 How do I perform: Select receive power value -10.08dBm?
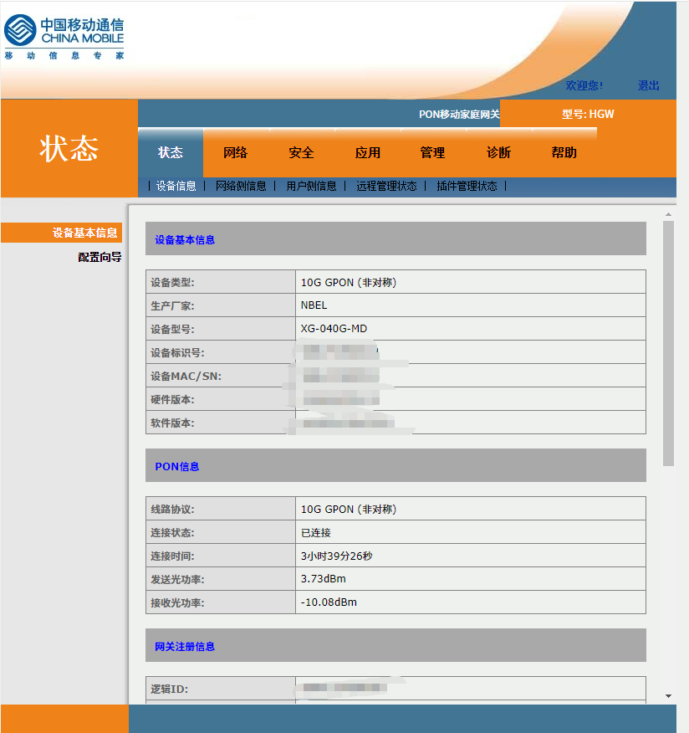329,602
